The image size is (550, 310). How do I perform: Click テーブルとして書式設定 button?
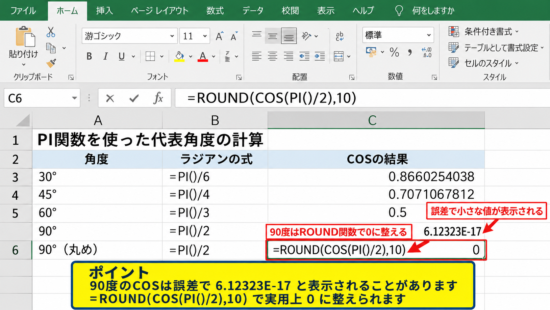click(496, 48)
